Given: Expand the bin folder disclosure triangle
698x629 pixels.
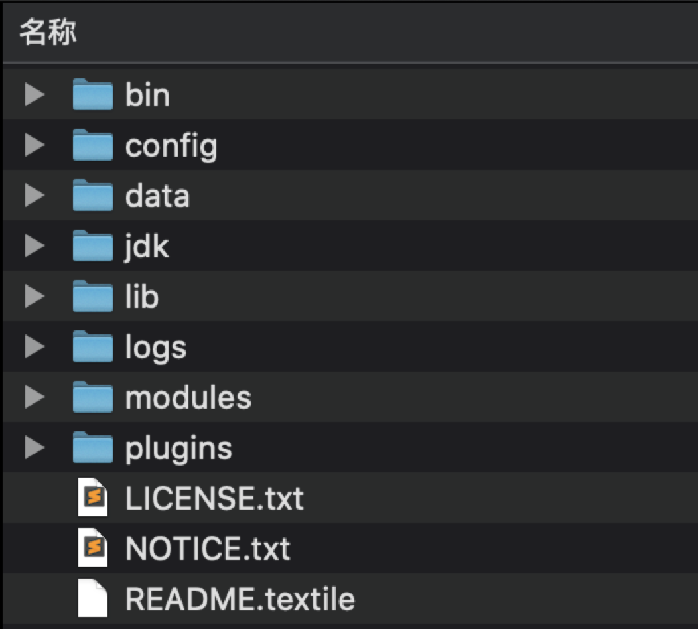Looking at the screenshot, I should click(x=34, y=95).
